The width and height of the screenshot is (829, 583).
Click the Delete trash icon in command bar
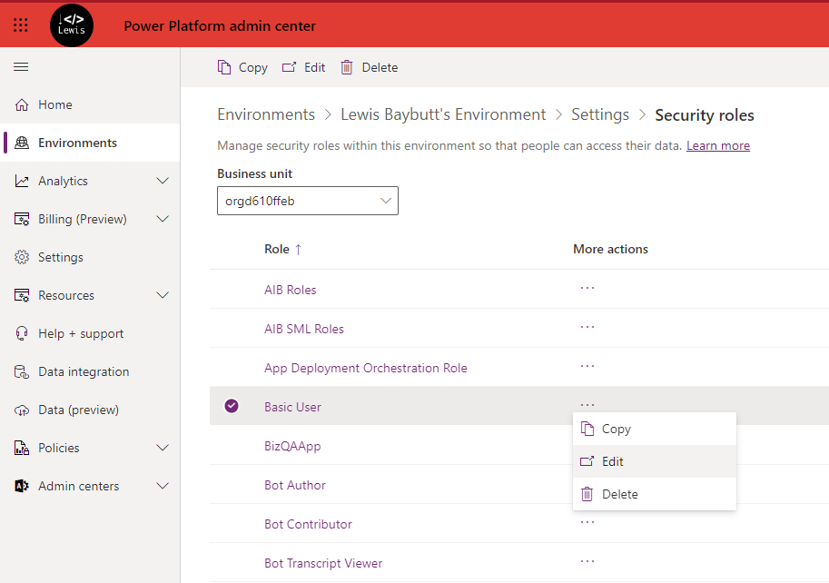coord(347,67)
